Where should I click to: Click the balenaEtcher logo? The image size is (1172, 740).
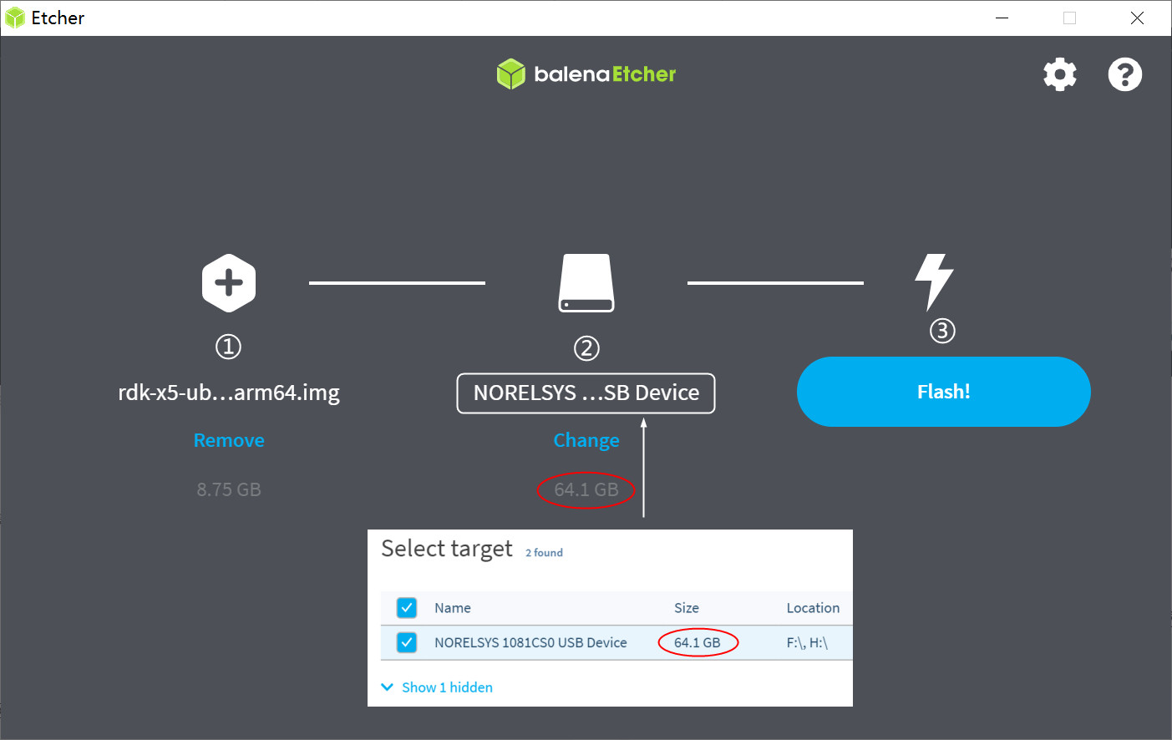586,74
